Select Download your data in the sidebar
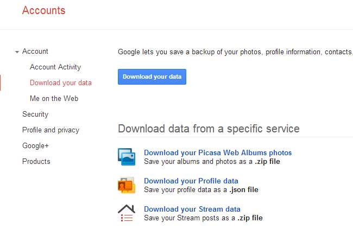353x229 pixels. pos(61,83)
